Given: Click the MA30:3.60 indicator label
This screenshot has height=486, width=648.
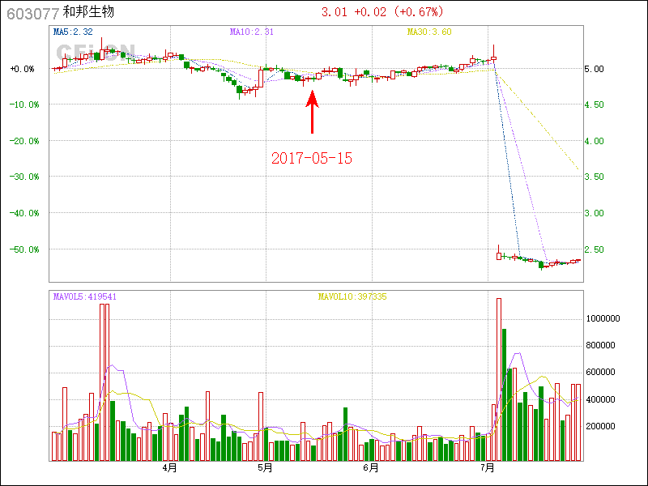Looking at the screenshot, I should [429, 32].
